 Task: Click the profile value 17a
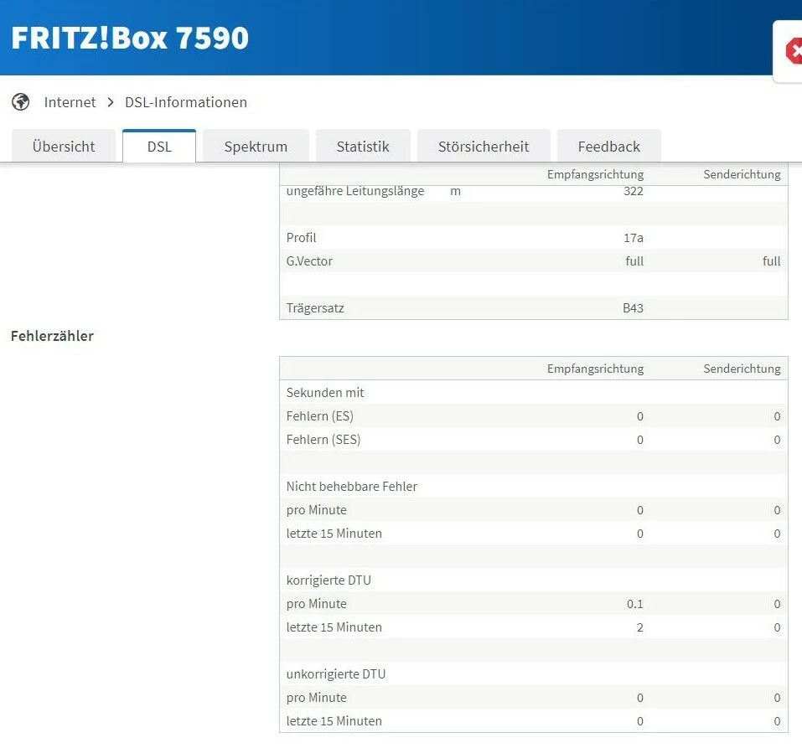(x=634, y=238)
